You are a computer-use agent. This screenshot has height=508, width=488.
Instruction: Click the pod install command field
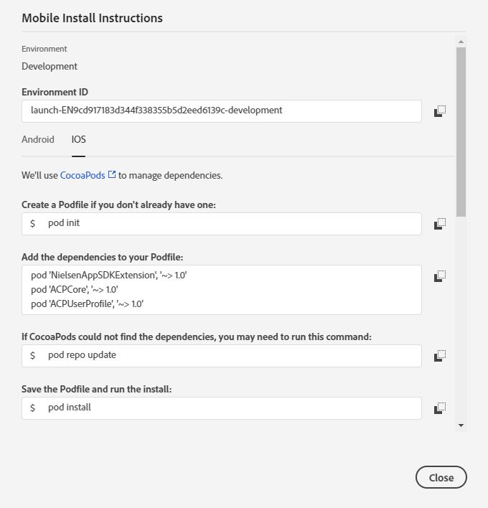tap(222, 408)
